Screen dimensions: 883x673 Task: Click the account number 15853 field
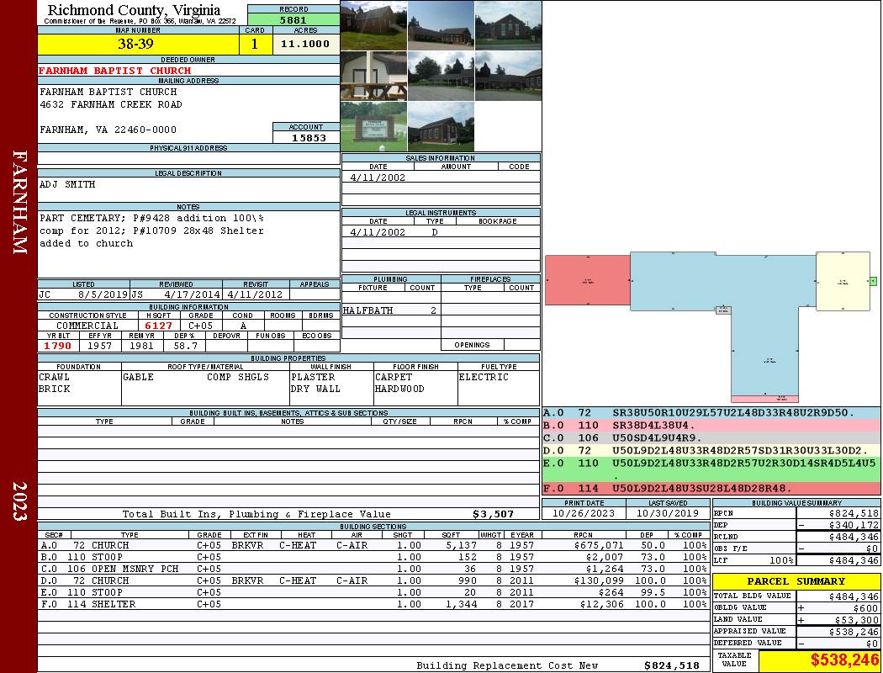click(x=306, y=137)
